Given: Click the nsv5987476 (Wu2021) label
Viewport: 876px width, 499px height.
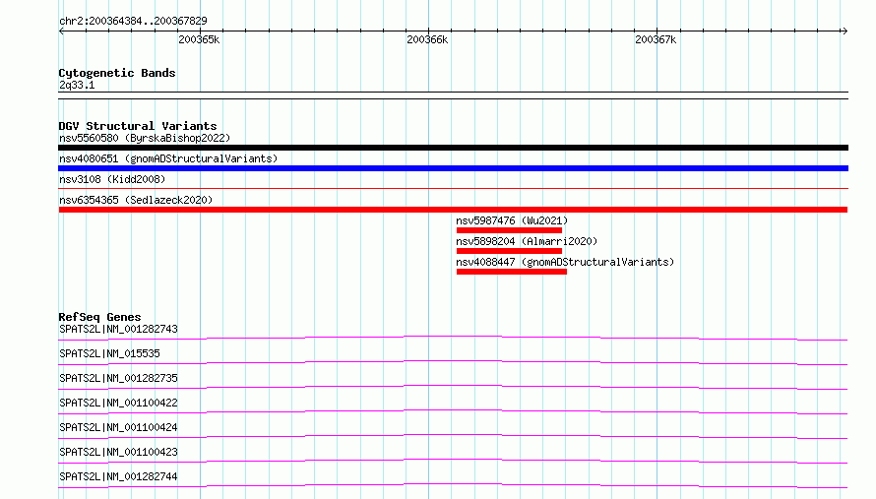Looking at the screenshot, I should click(512, 220).
